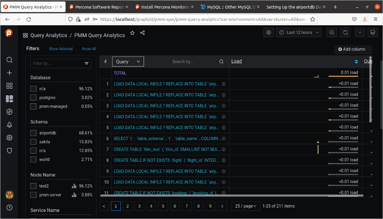Refresh the dashboard

345,32
